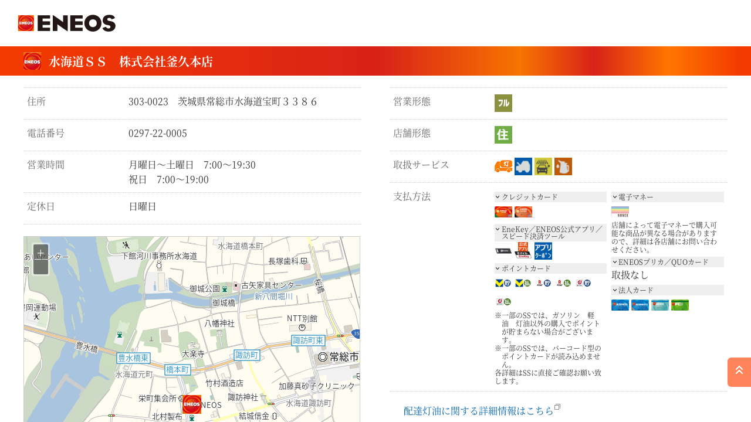Viewport: 751px width, 422px height.
Task: Click the second ENEOS credit card image
Action: (523, 212)
